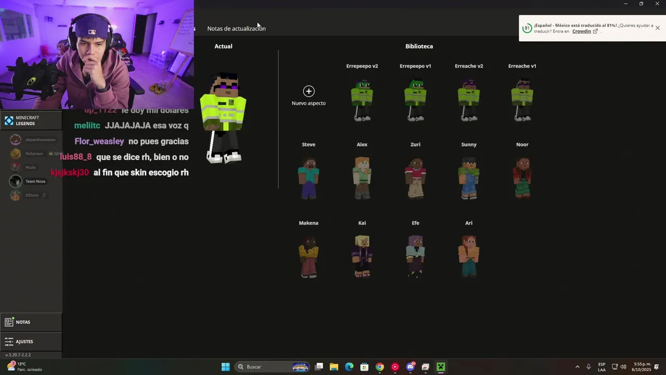Open Ajustes in the launcher sidebar
The height and width of the screenshot is (375, 666).
31,342
